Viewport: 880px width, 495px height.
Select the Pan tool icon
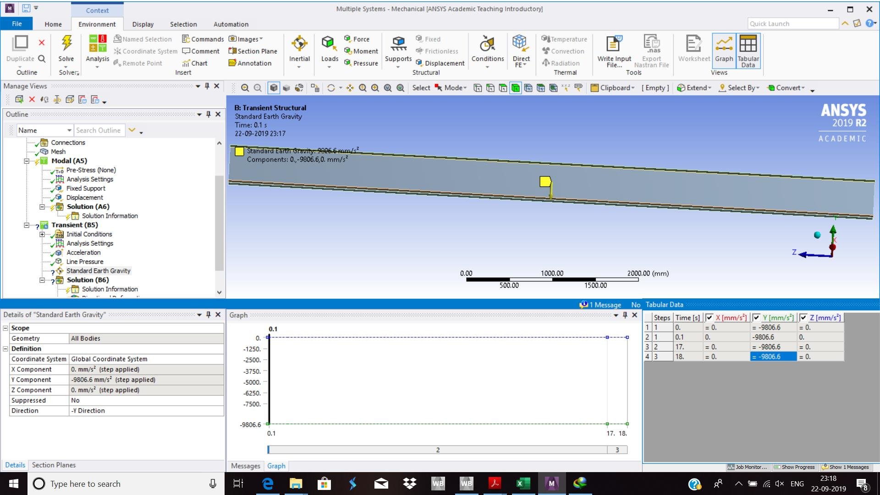pyautogui.click(x=350, y=88)
